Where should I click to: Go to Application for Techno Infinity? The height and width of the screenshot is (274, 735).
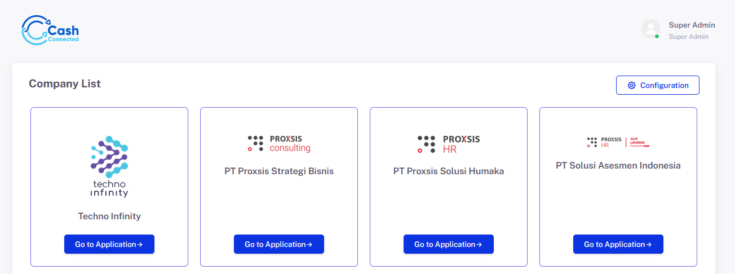[x=109, y=244]
